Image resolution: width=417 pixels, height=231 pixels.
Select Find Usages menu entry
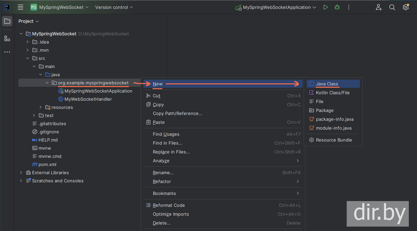coord(223,134)
